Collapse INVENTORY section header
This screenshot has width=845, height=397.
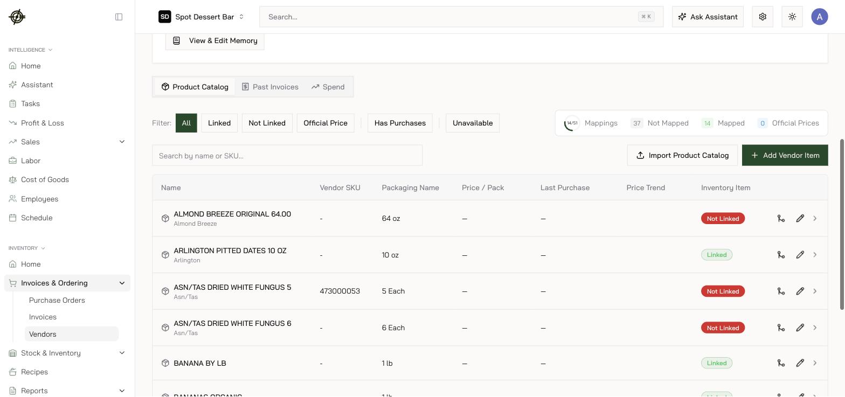coord(27,248)
